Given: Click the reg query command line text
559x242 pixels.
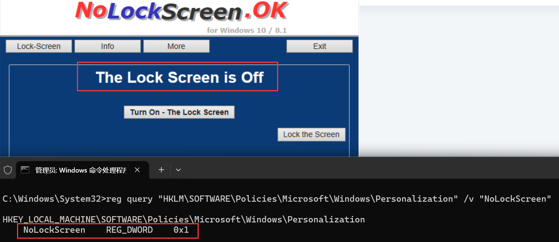Looking at the screenshot, I should [277, 199].
